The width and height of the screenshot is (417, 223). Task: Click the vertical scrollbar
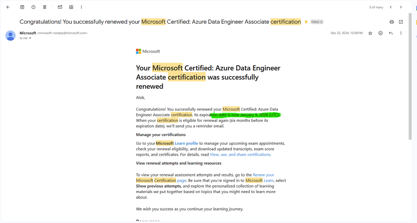(x=410, y=76)
